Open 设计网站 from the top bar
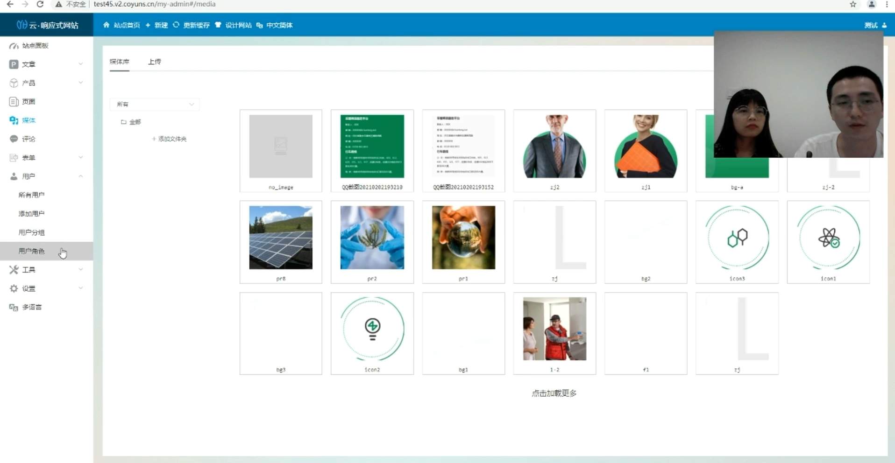Screen dimensions: 895x463 pyautogui.click(x=239, y=25)
